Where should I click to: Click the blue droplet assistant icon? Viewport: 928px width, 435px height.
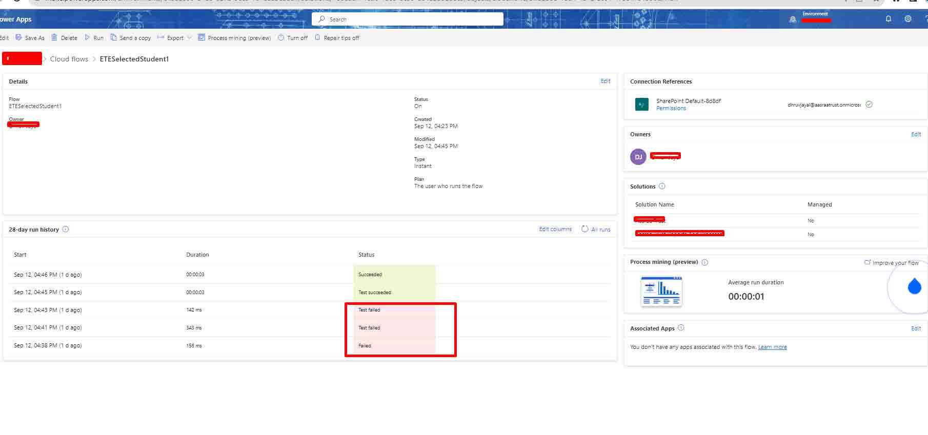pyautogui.click(x=914, y=286)
